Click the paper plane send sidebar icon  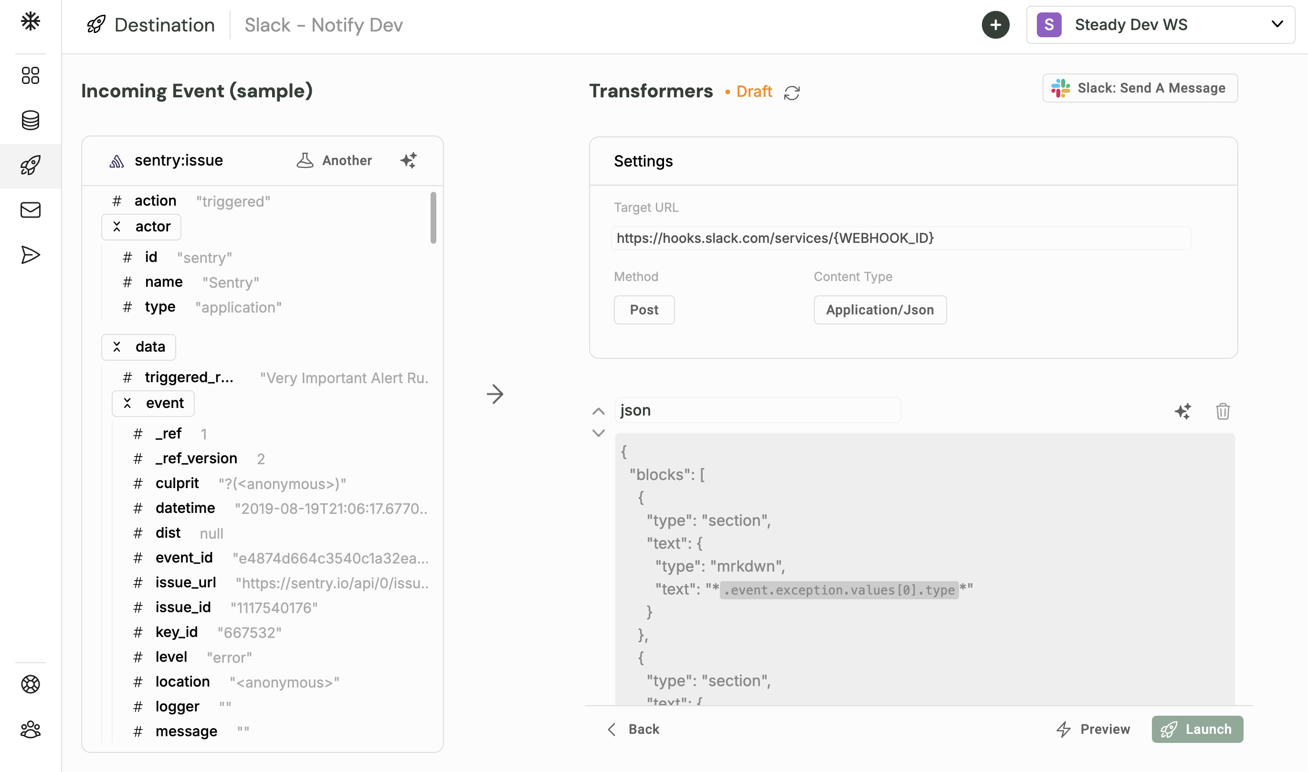click(x=30, y=255)
